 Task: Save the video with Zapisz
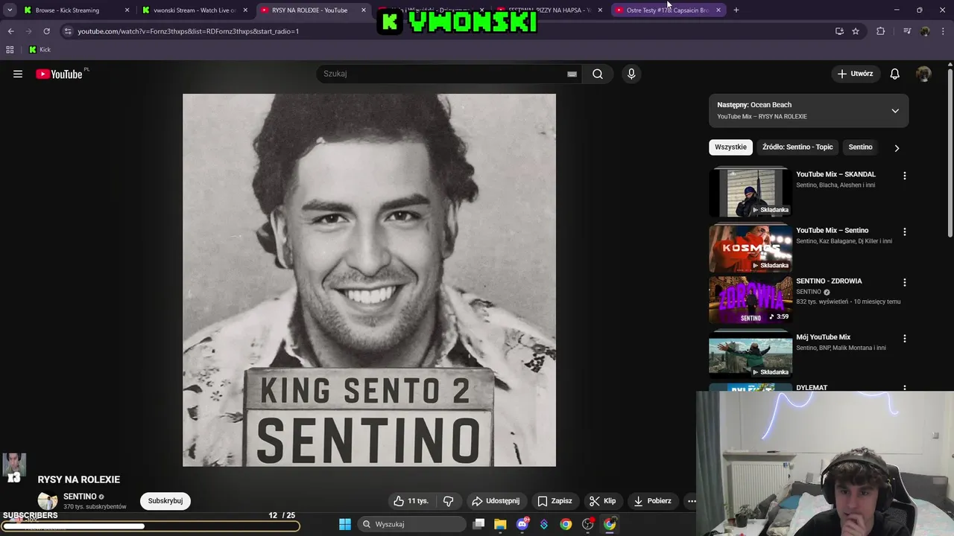click(x=555, y=501)
